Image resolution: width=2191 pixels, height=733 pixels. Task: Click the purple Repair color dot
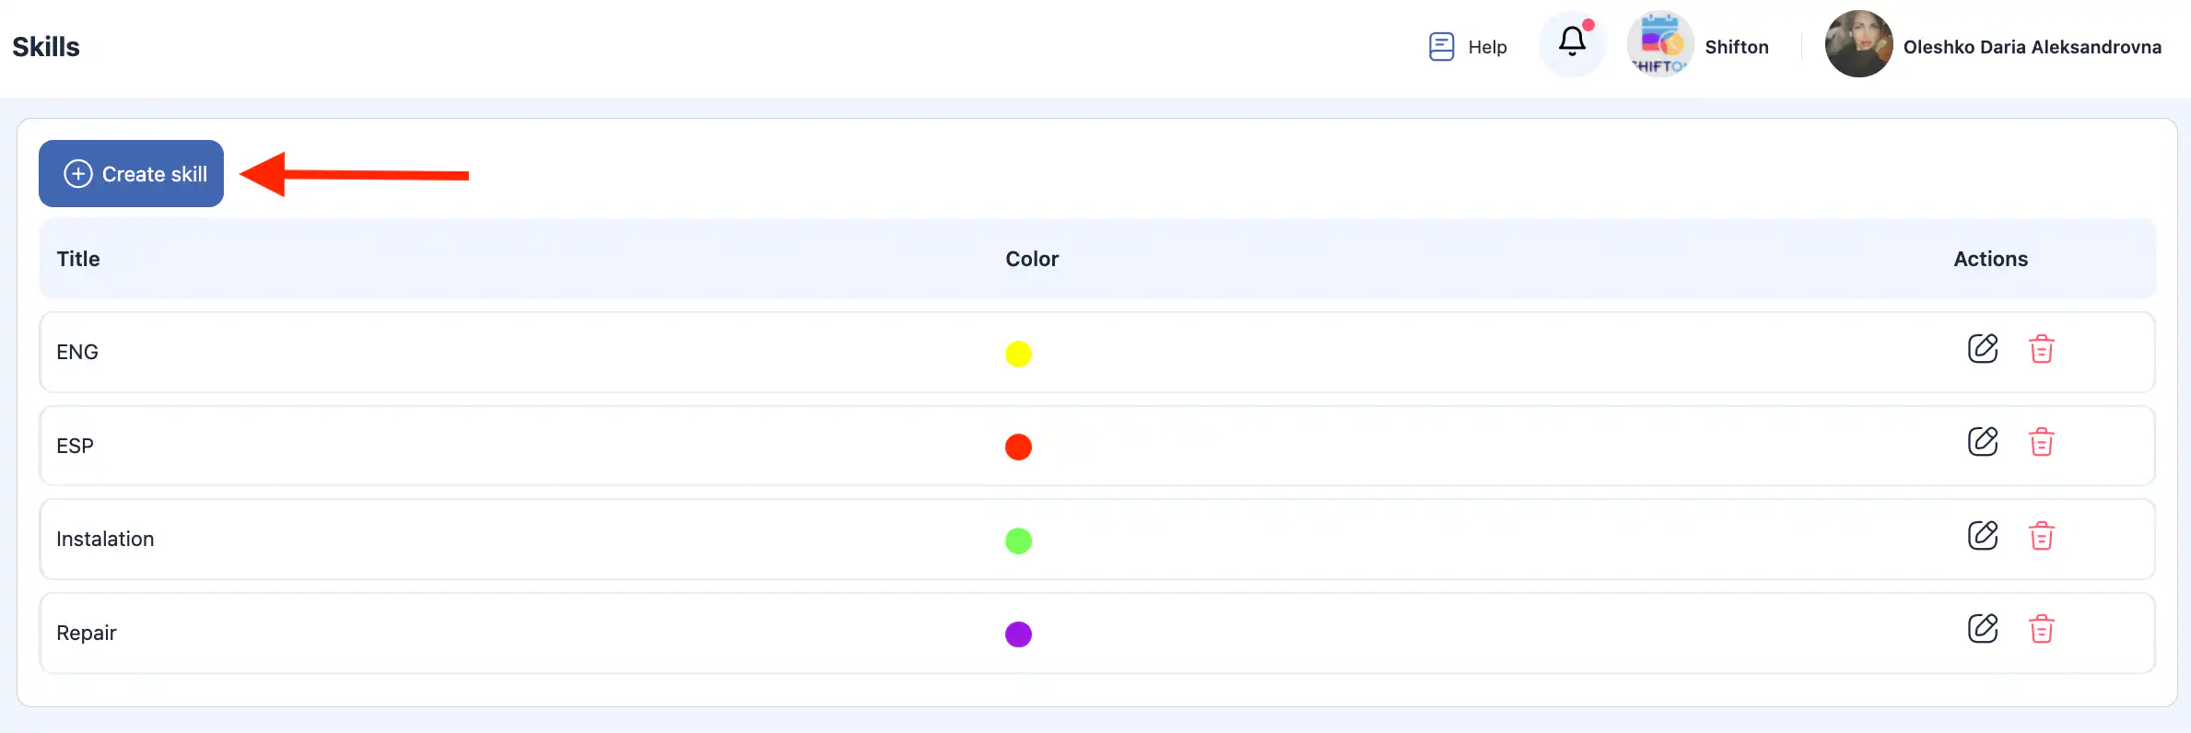point(1018,634)
